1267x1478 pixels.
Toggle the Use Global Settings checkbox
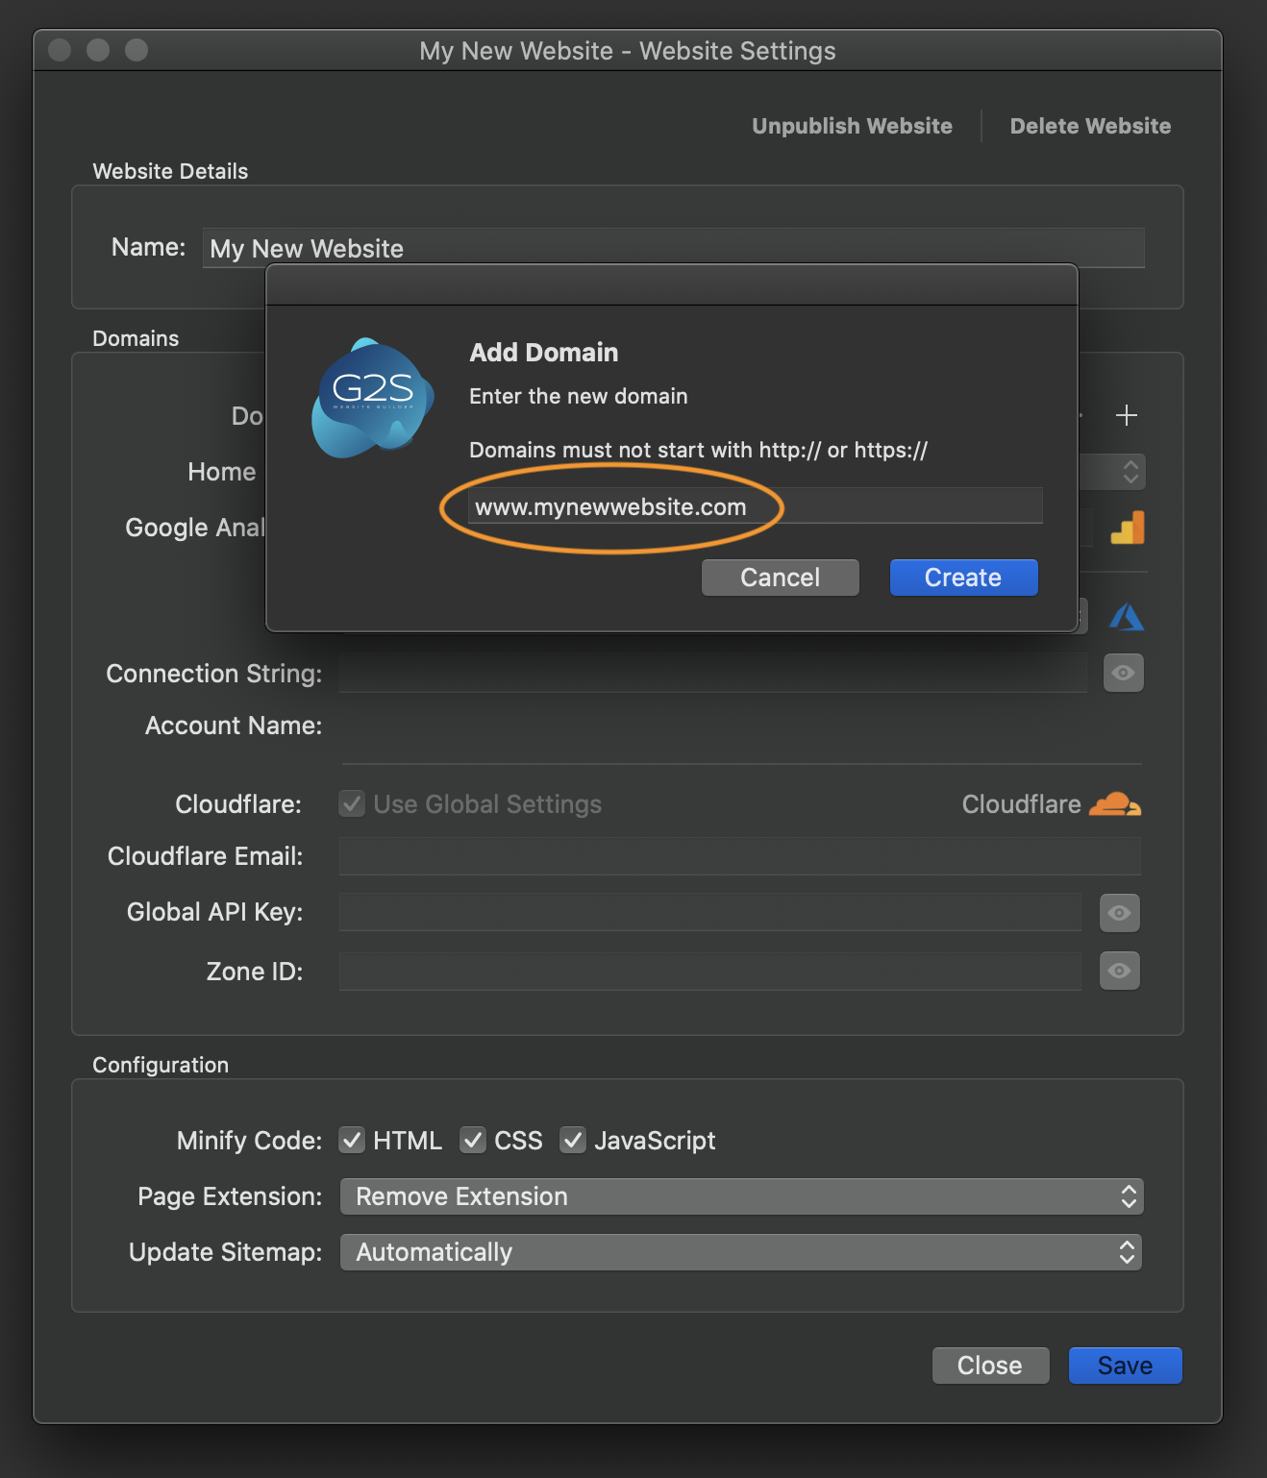[x=352, y=803]
